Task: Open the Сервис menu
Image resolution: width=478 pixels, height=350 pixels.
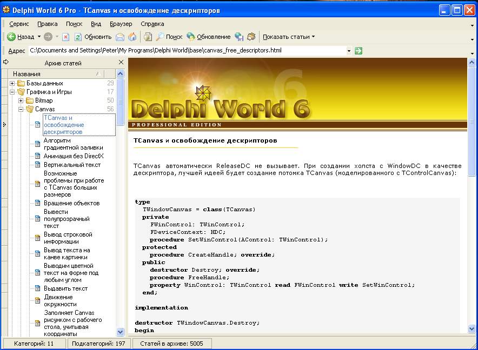Action: (19, 24)
